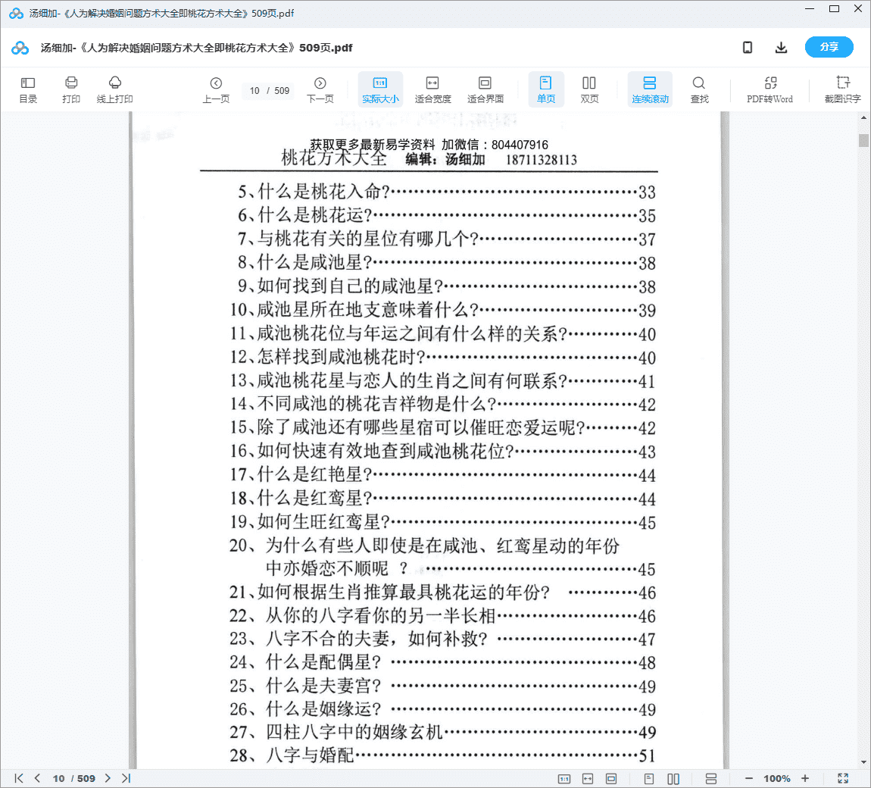Toggle 实际大小 actual size view
This screenshot has height=788, width=871.
point(380,89)
